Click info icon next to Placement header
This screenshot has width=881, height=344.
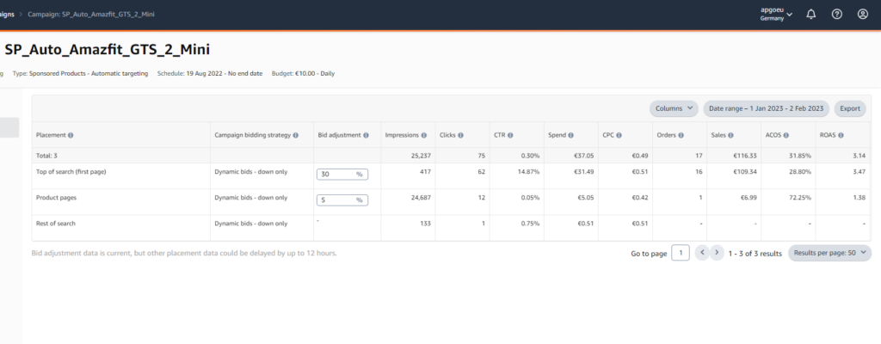click(71, 136)
